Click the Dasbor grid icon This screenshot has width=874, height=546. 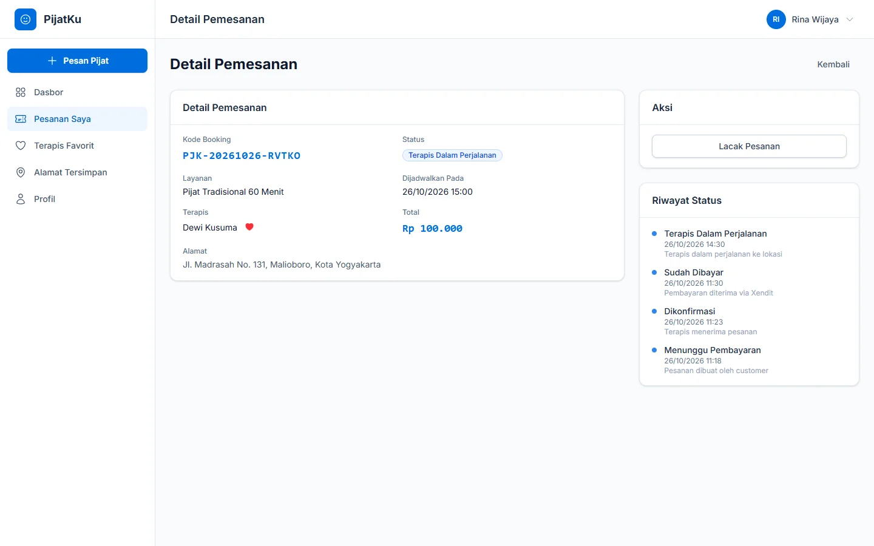point(21,92)
